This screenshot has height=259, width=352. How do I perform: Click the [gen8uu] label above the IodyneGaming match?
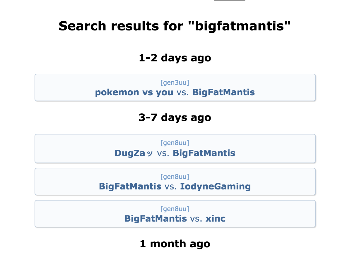tap(175, 177)
